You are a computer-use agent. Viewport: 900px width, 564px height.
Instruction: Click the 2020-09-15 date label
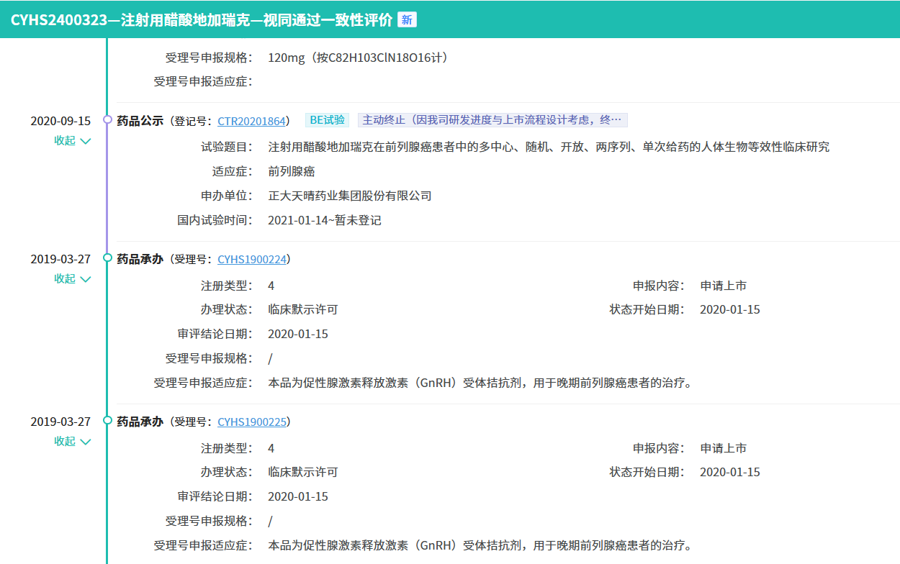pos(60,121)
